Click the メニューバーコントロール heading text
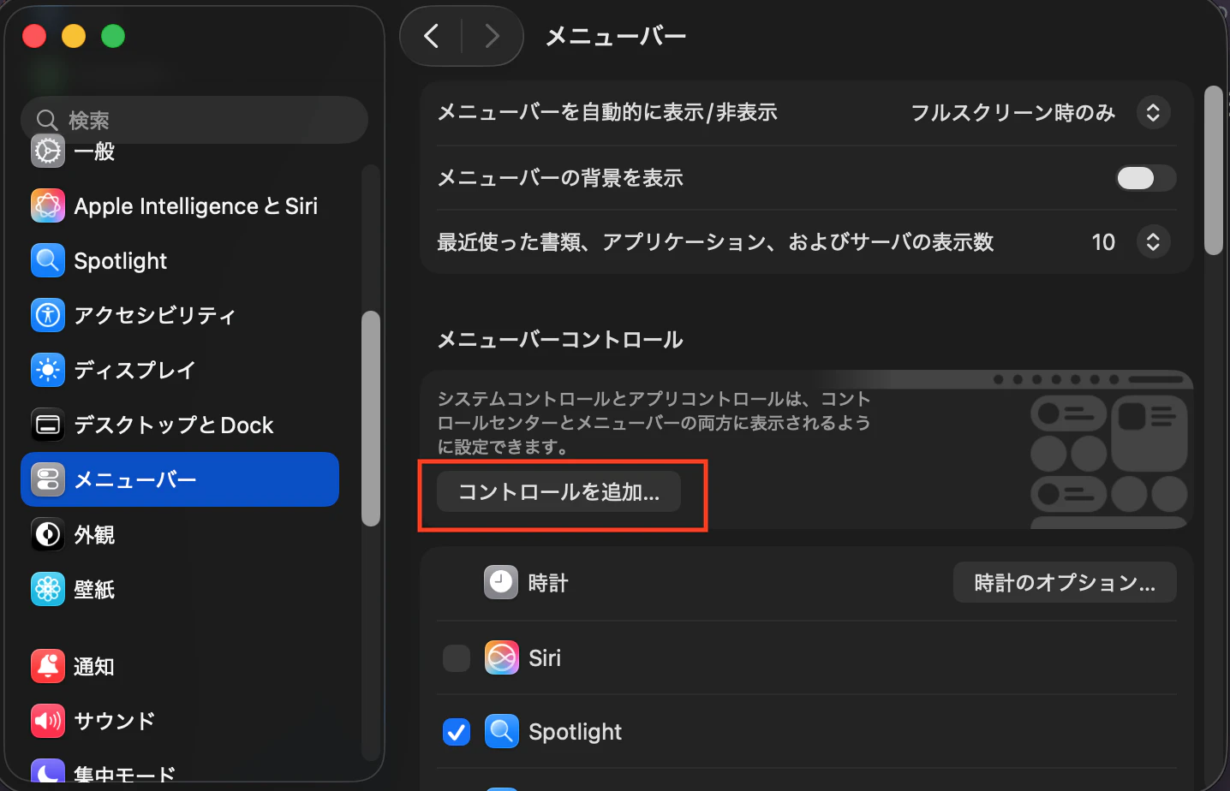 click(x=560, y=340)
